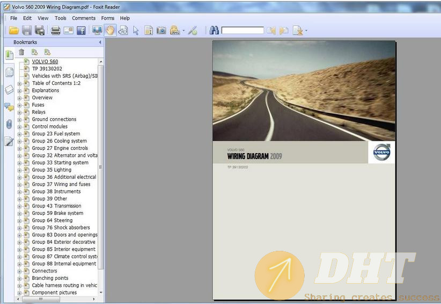Go to Control modules bookmark
441x304 pixels.
point(49,126)
